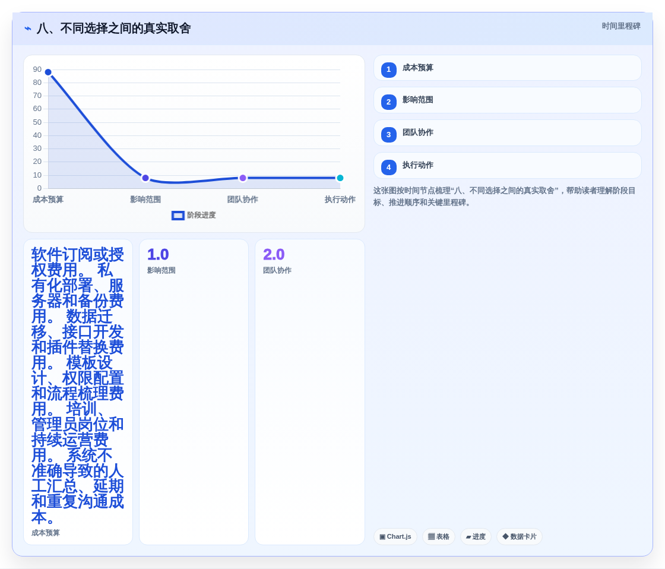Click the 2.0 value in 团队协作 card

tap(274, 255)
